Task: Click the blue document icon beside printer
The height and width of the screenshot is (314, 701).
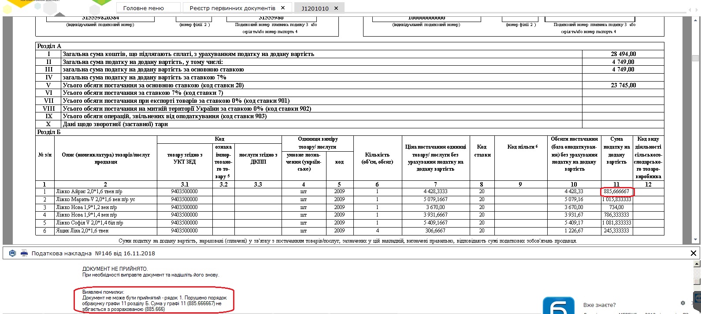Action: tap(12, 253)
